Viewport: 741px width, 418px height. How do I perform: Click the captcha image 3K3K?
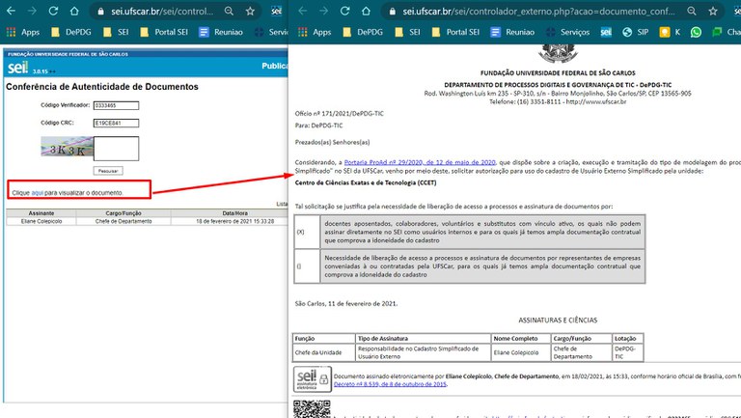click(67, 147)
